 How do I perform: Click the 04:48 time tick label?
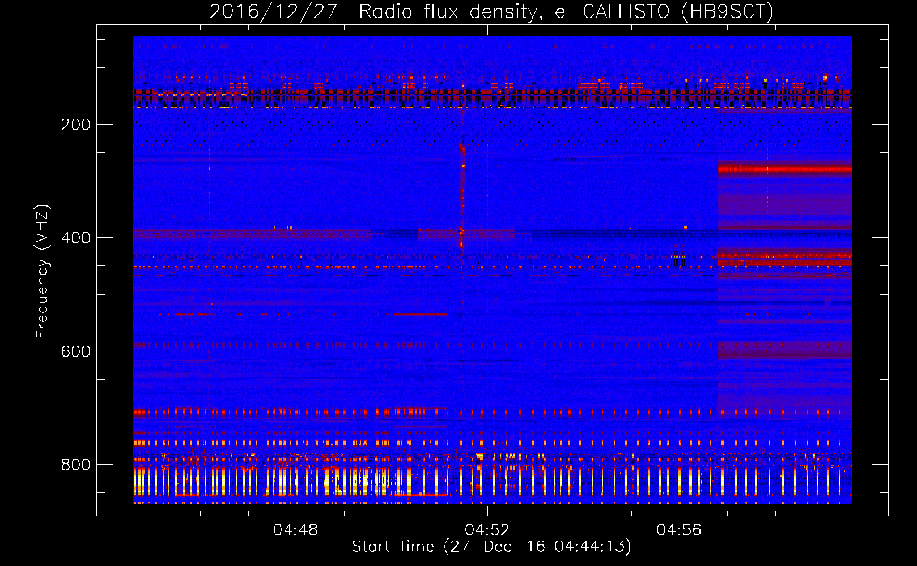click(x=295, y=530)
